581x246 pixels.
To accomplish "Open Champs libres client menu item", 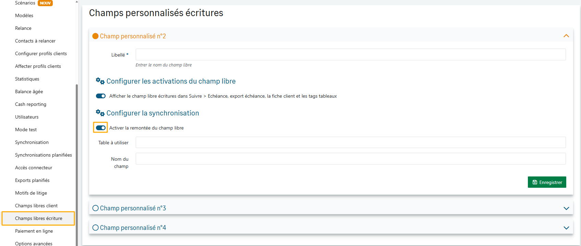I will coord(36,206).
